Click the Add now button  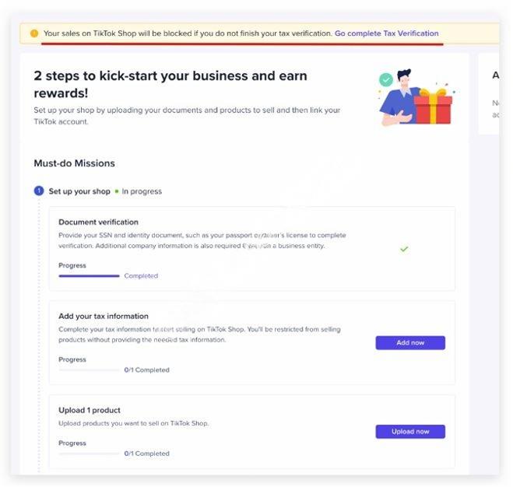coord(410,342)
